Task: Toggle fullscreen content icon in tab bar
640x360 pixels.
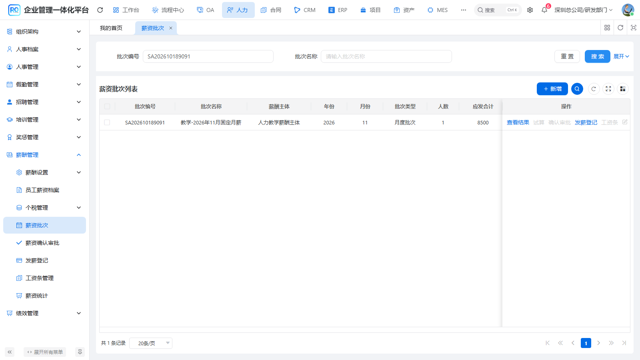Action: [x=634, y=28]
